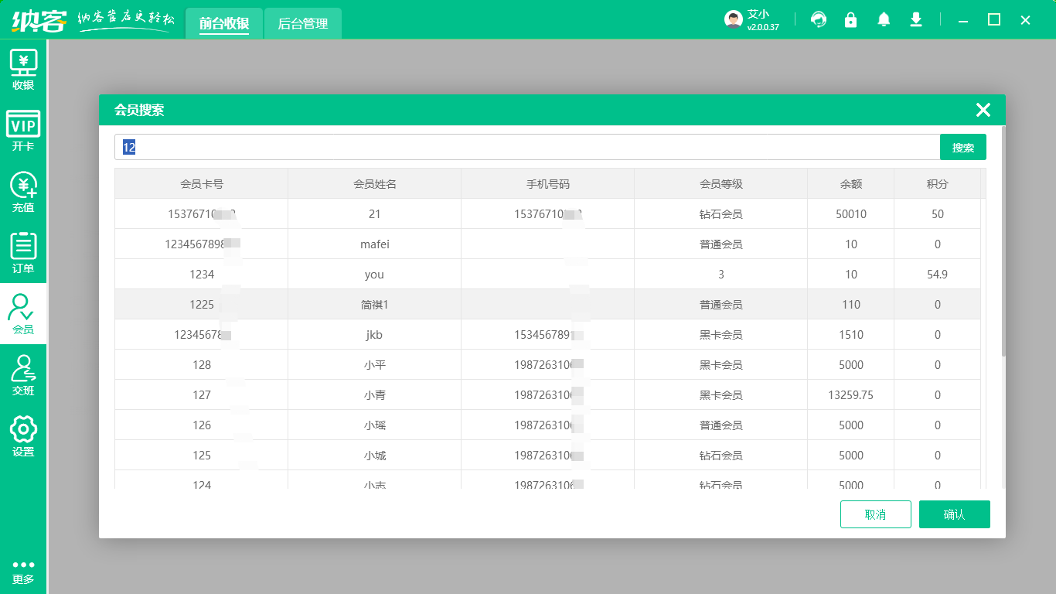Click the lock screen padlock icon

pyautogui.click(x=850, y=20)
